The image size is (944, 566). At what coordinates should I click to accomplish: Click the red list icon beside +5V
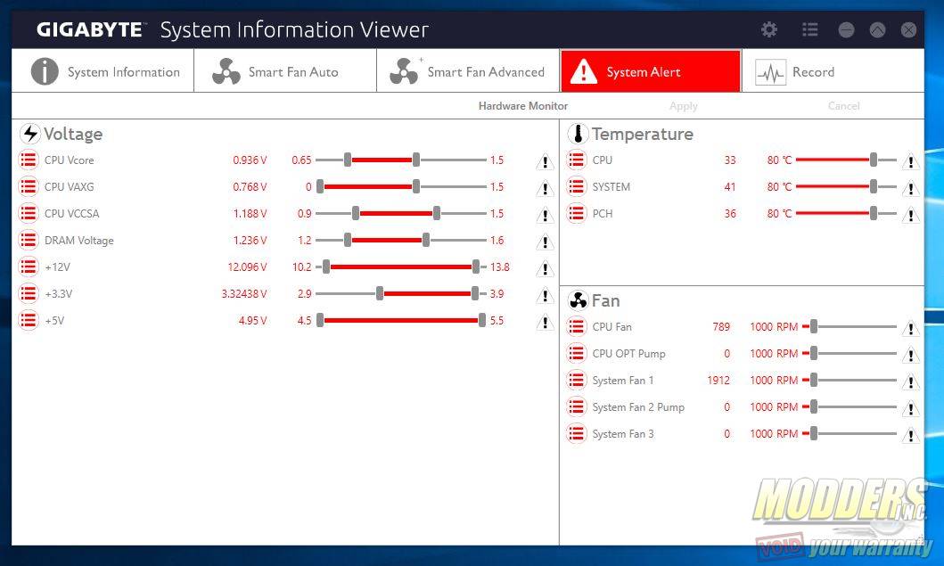pos(29,320)
